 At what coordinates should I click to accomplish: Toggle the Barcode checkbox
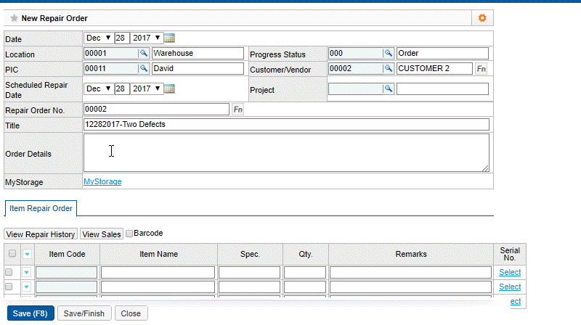pos(129,233)
